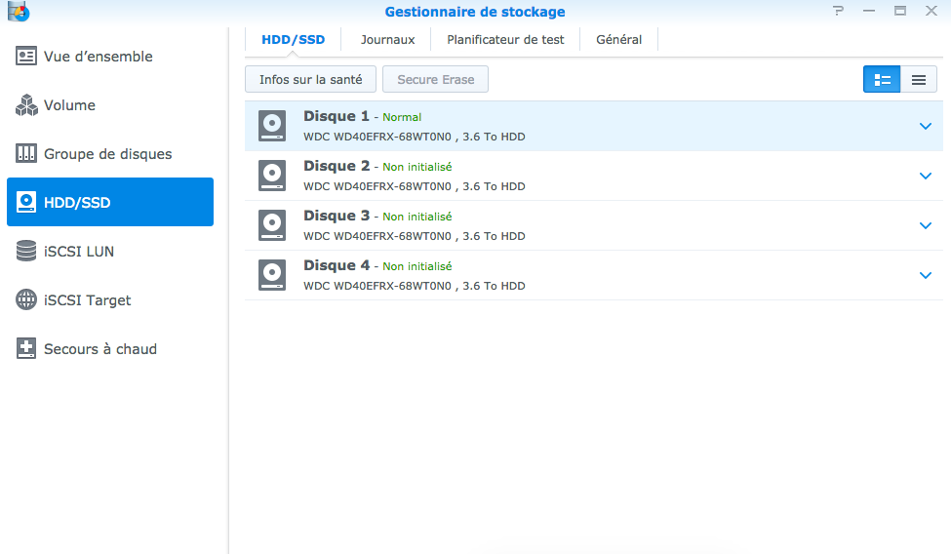Click the Secure Erase button

point(435,79)
